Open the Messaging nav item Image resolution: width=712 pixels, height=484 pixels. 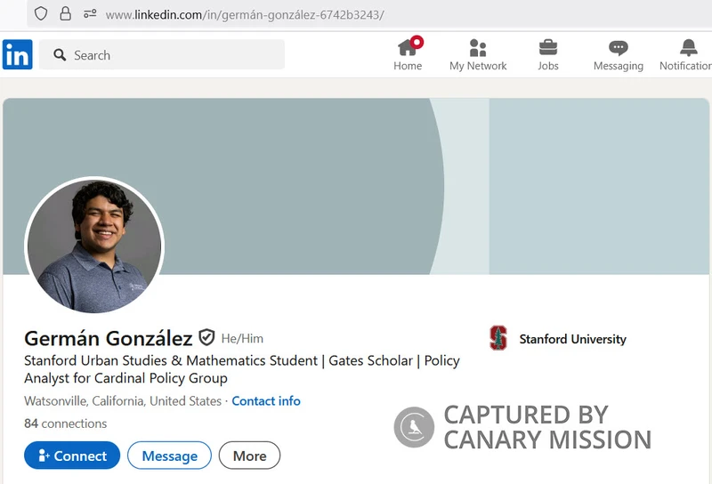pos(618,55)
